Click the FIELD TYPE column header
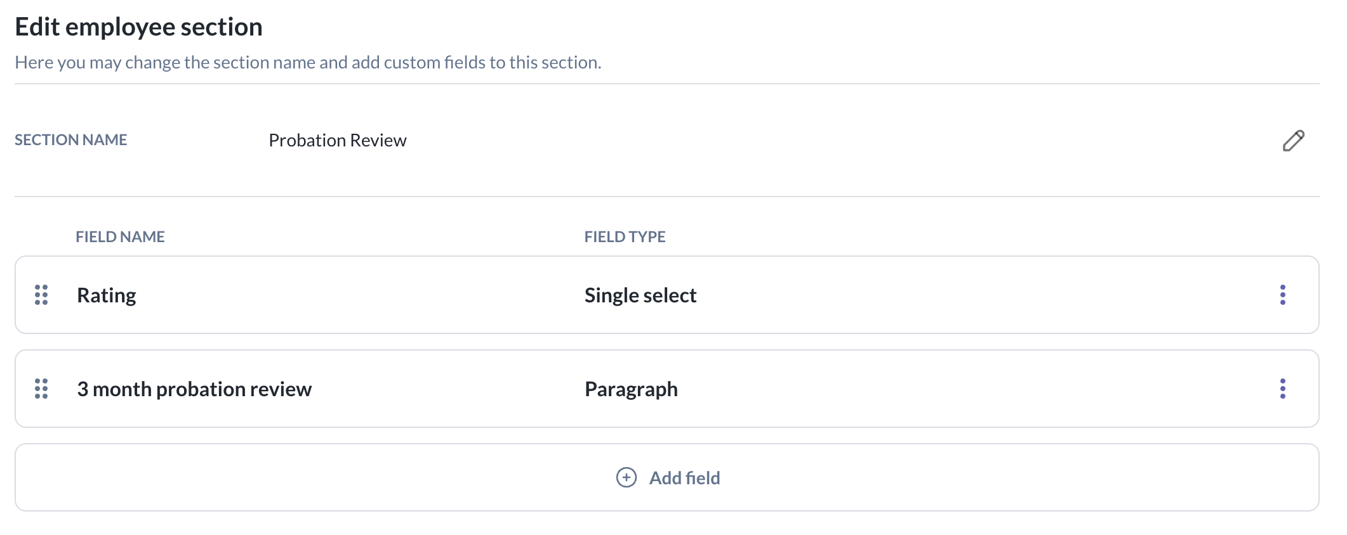Image resolution: width=1347 pixels, height=535 pixels. tap(625, 236)
